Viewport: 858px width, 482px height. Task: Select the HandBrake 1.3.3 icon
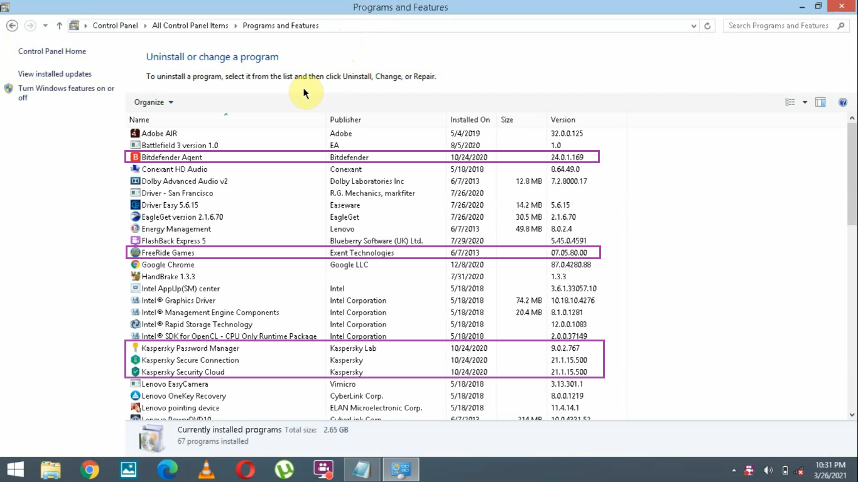pyautogui.click(x=135, y=277)
